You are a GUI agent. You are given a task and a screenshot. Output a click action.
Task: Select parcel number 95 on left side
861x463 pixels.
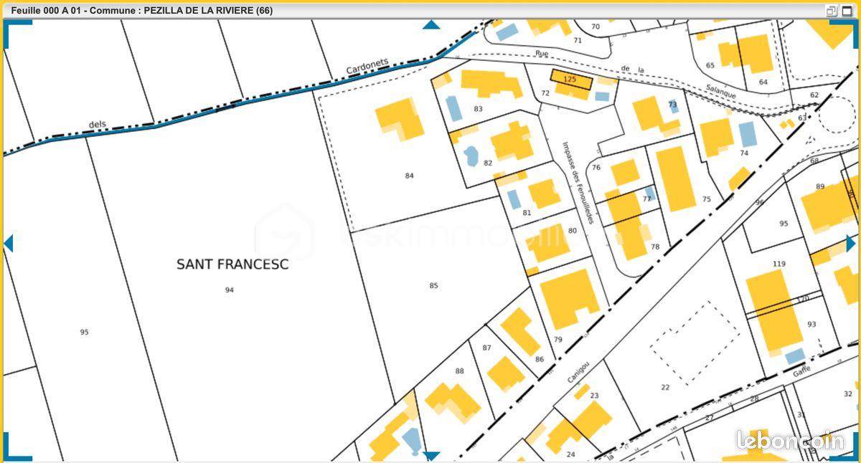[x=85, y=333]
